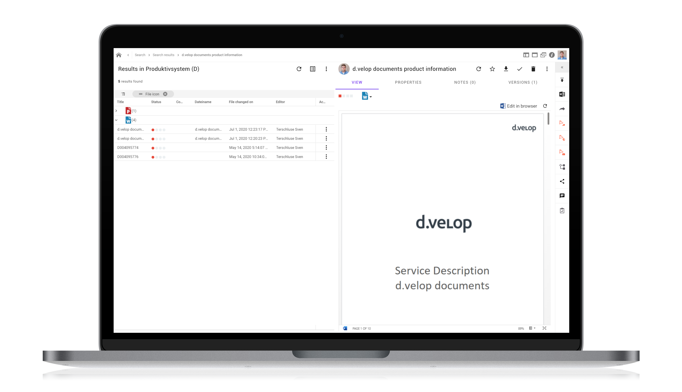
Task: Click the share icon in the right sidebar
Action: pos(561,181)
